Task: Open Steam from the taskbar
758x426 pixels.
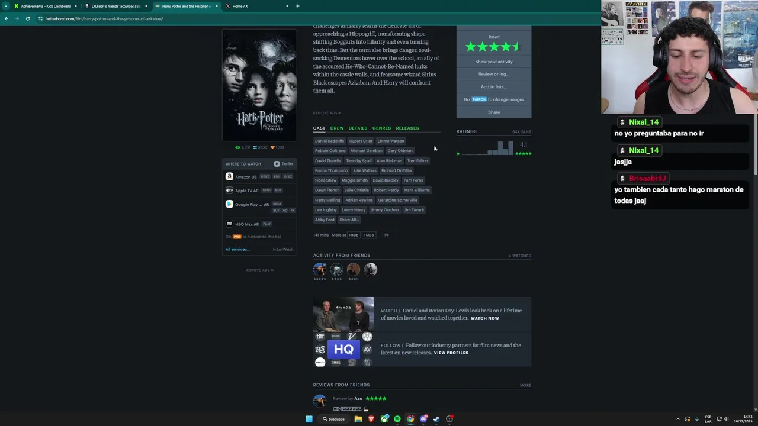Action: (x=436, y=419)
